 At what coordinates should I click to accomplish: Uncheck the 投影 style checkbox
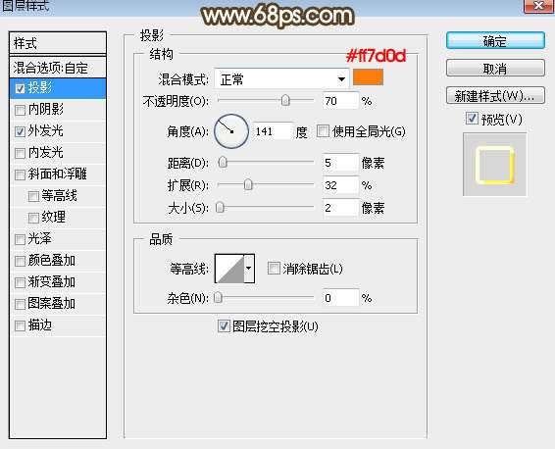pyautogui.click(x=20, y=88)
